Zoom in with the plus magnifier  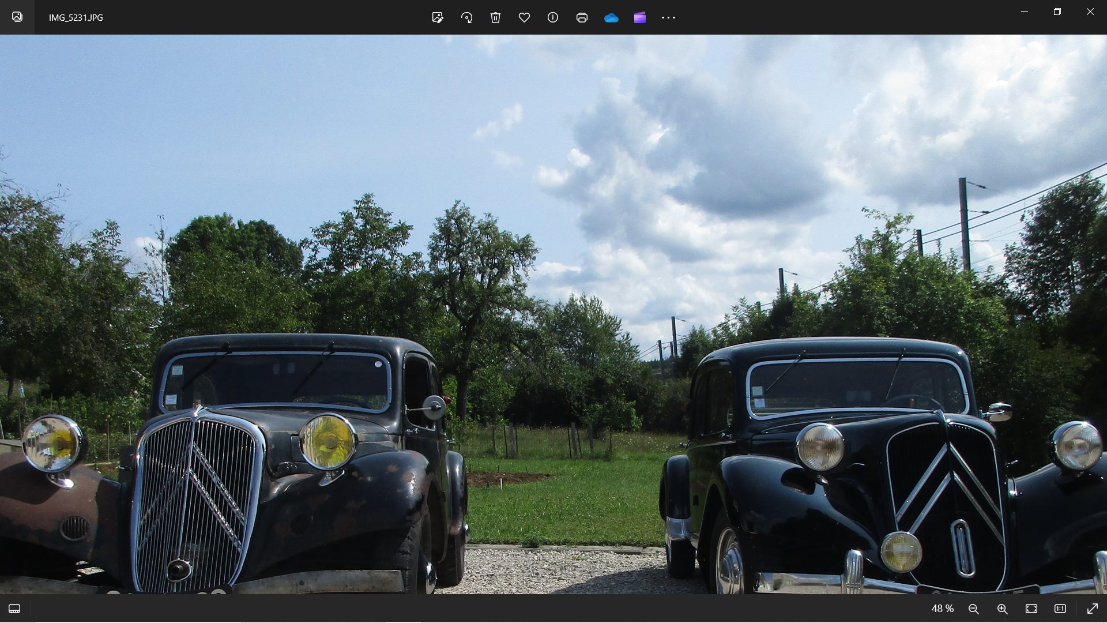(1003, 609)
